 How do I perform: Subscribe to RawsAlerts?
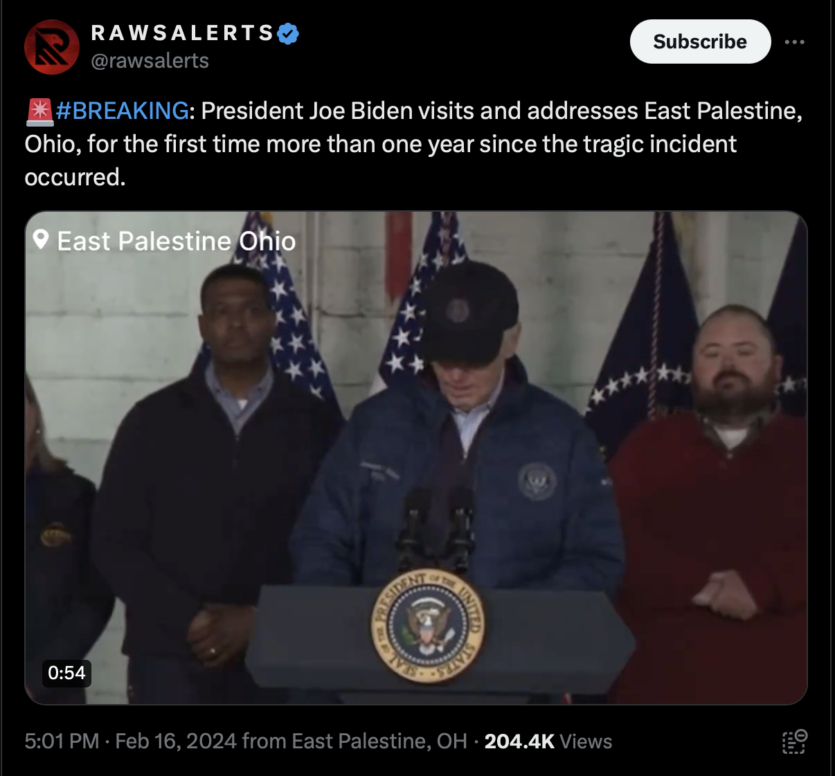(700, 41)
